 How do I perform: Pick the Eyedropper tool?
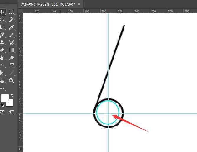coord(12,27)
